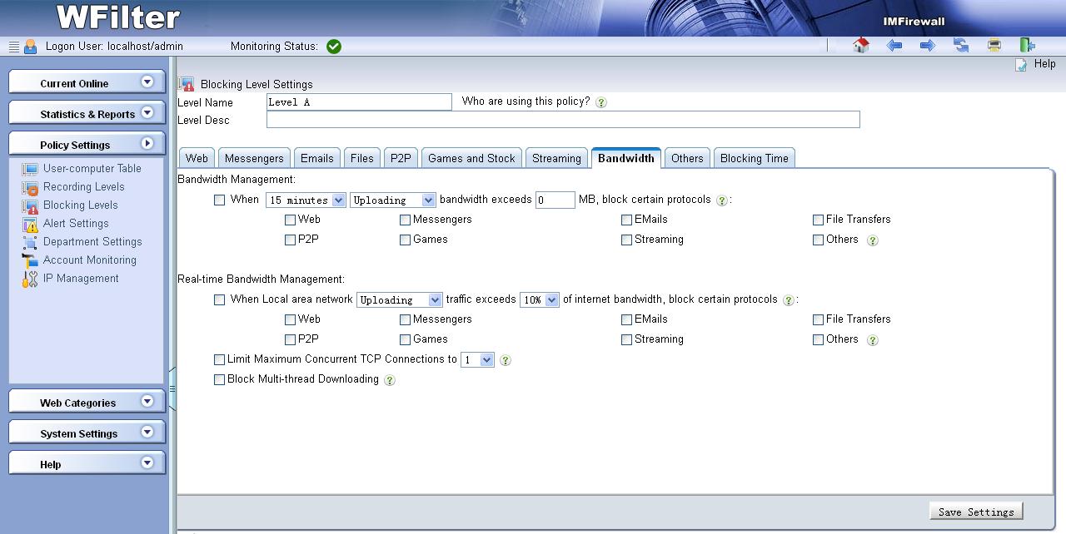This screenshot has height=534, width=1066.
Task: Click the Level Desc input field
Action: click(562, 120)
